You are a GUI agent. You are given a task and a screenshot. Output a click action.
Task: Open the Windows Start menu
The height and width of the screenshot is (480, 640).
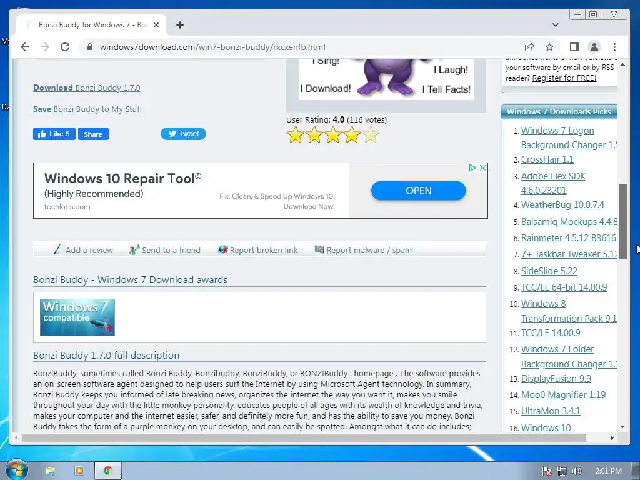click(x=16, y=470)
